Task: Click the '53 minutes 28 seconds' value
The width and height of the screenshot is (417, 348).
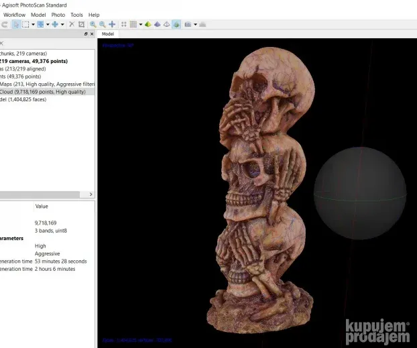Action: click(x=60, y=262)
